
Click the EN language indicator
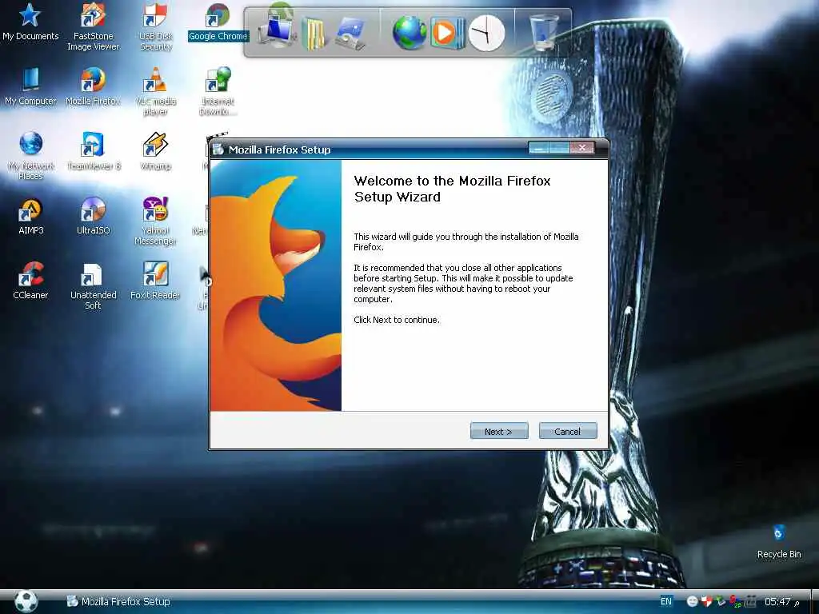point(666,601)
